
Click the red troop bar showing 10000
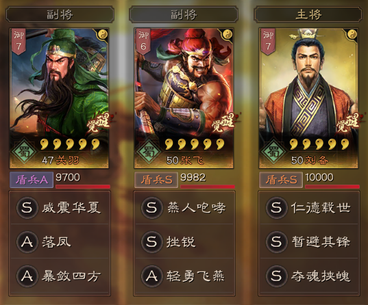(332, 187)
